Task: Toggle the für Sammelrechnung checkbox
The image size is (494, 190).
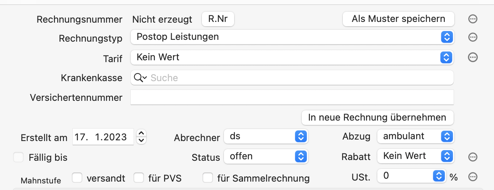Action: [x=208, y=178]
